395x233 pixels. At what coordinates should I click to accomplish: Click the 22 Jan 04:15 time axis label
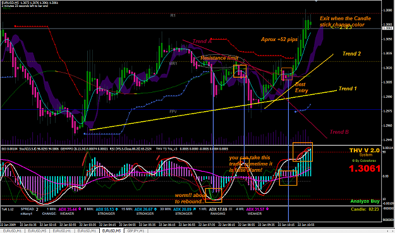click(x=107, y=225)
